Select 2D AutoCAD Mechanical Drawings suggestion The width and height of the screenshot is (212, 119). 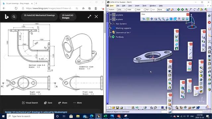(39, 17)
